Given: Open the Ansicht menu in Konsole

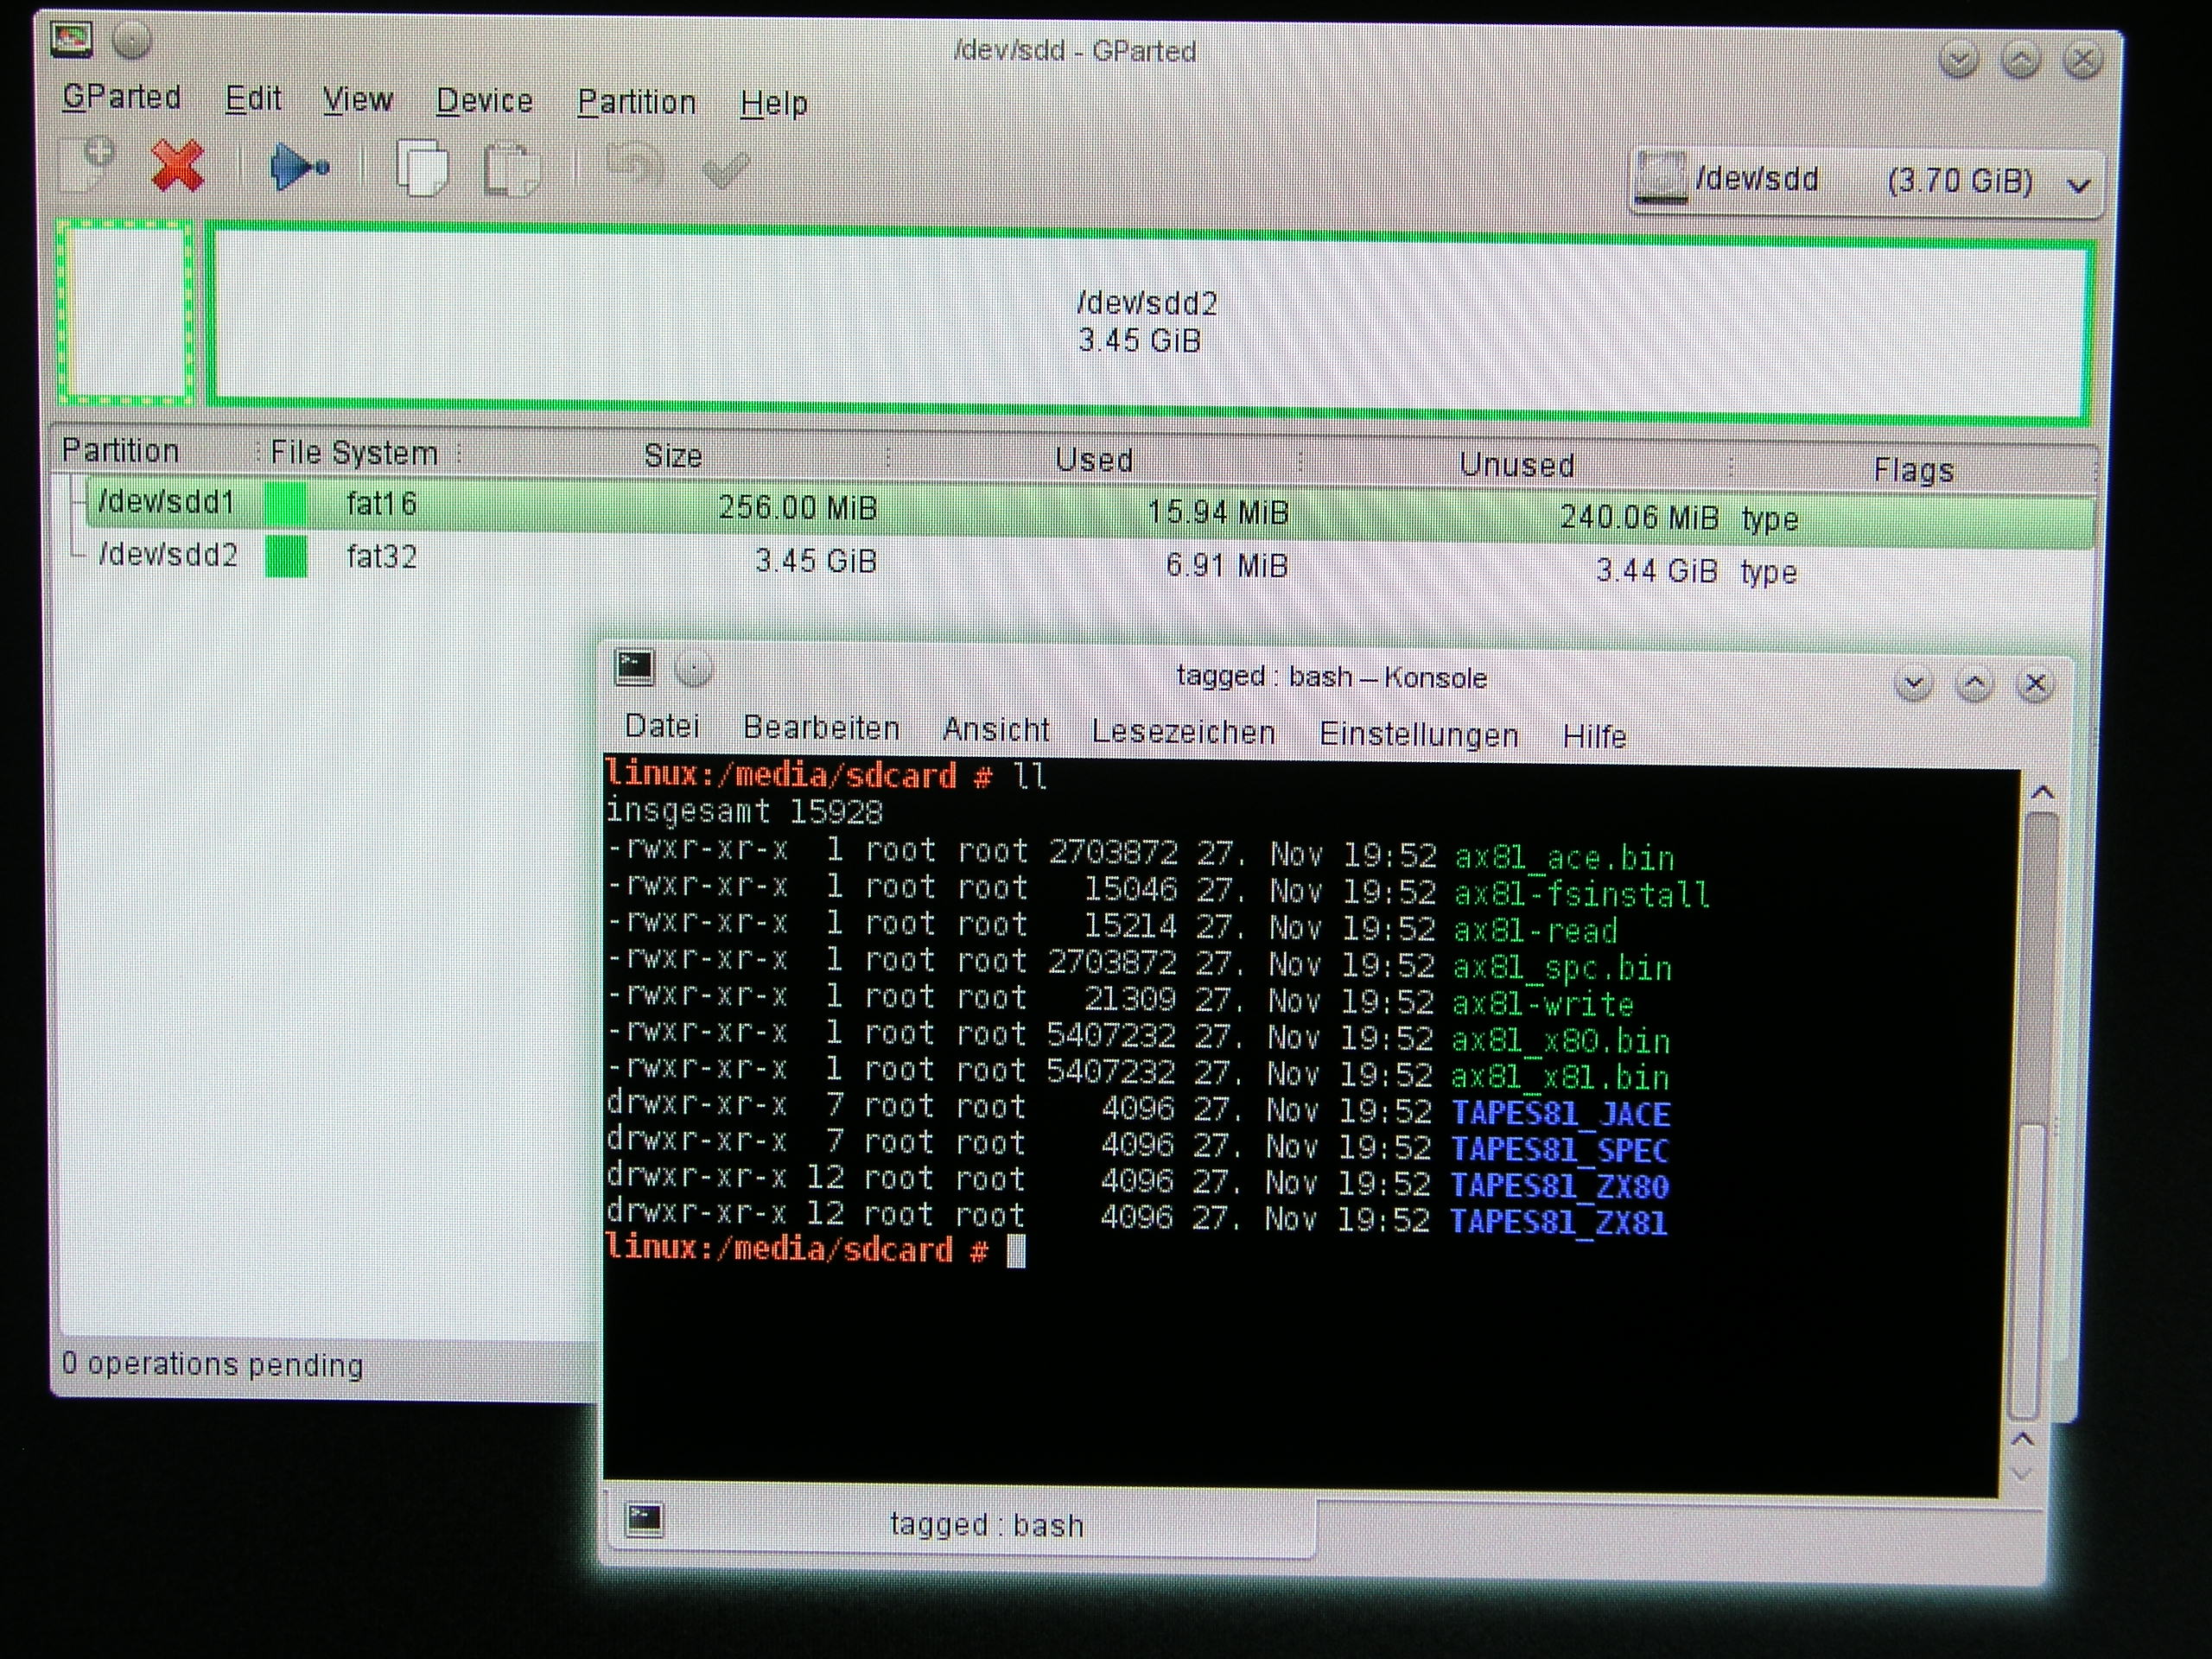Looking at the screenshot, I should [x=996, y=730].
